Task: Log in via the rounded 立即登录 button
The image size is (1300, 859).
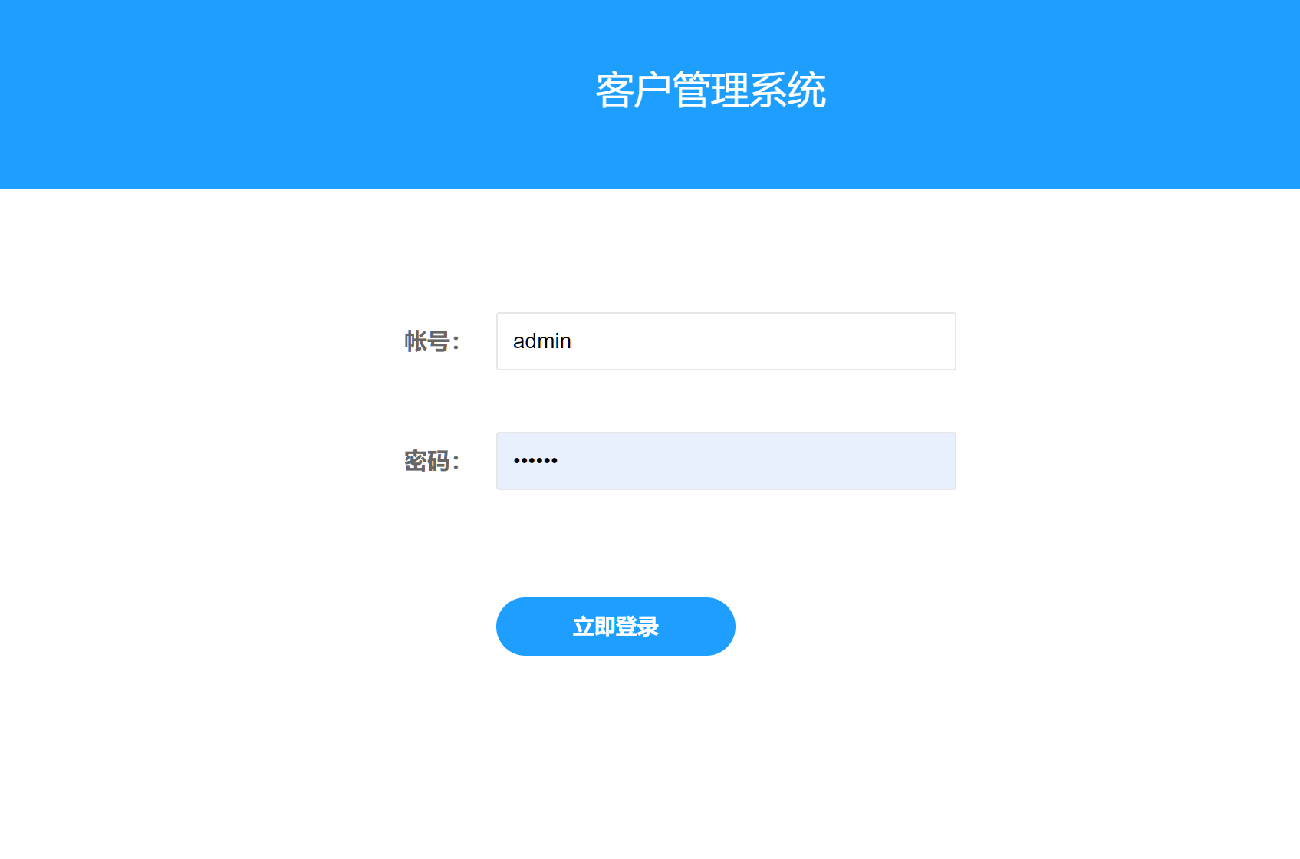Action: (x=615, y=627)
